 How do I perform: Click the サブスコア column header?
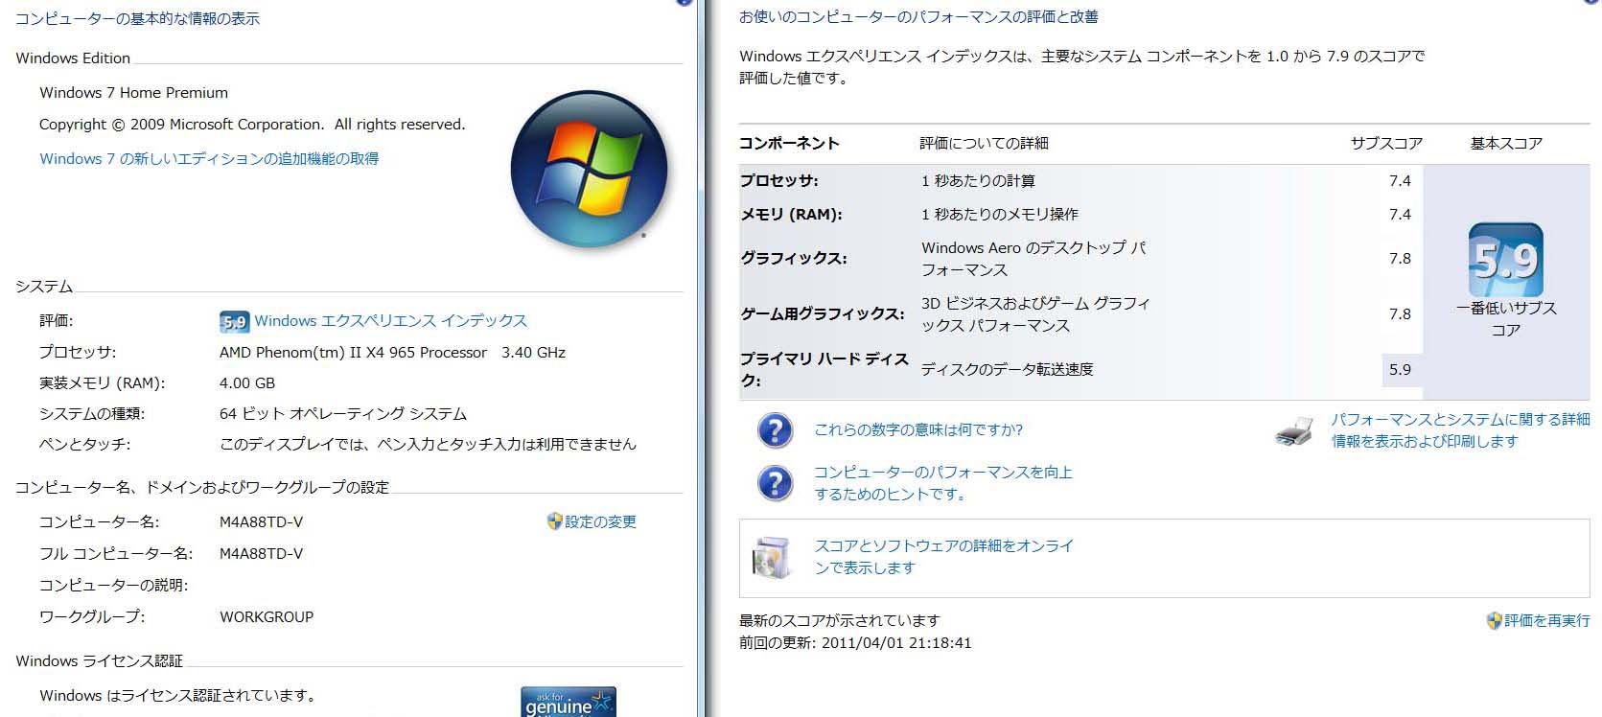click(x=1386, y=144)
